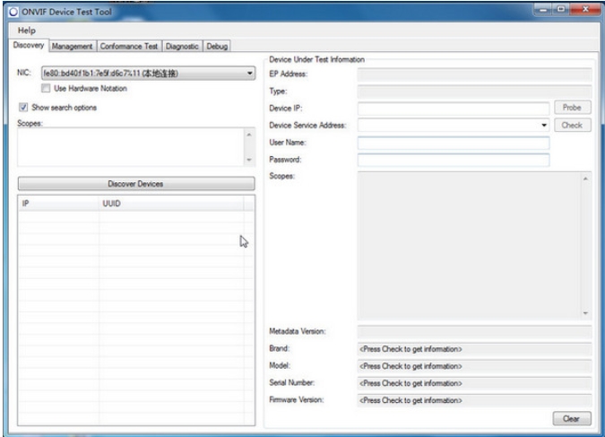Click the Firmware Version information field
Screen dimensions: 605x437
[x=474, y=400]
